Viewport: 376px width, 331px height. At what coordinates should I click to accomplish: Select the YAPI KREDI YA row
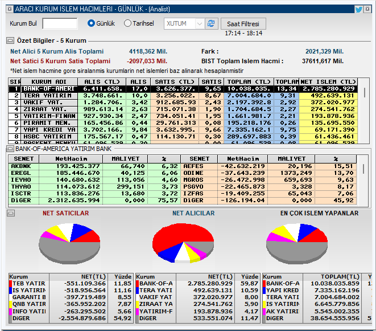[183, 130]
